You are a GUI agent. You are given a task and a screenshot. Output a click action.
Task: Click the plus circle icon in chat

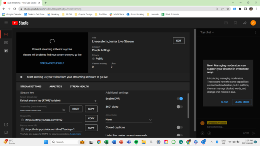pos(209,133)
